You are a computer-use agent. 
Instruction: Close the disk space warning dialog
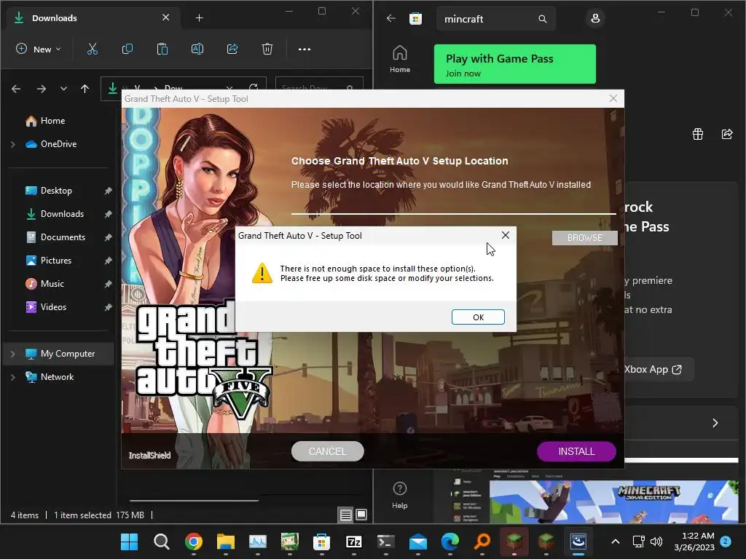[506, 235]
